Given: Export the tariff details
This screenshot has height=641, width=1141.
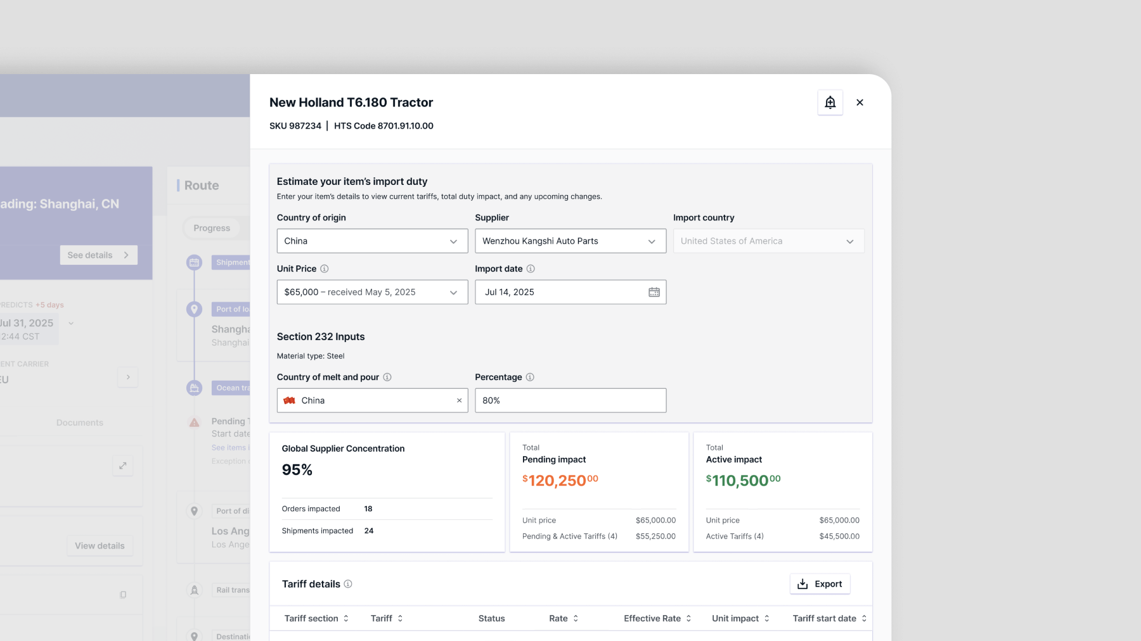Looking at the screenshot, I should click(x=820, y=584).
